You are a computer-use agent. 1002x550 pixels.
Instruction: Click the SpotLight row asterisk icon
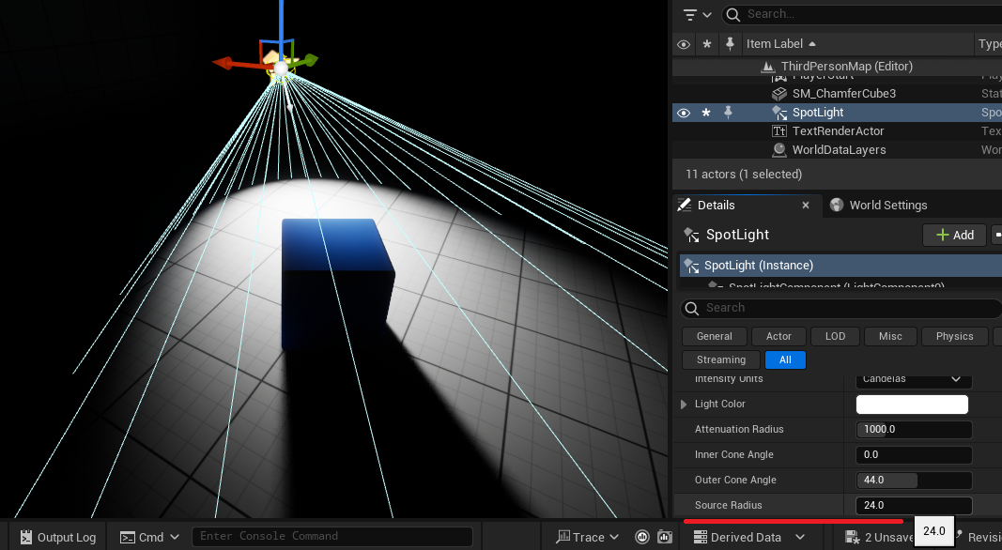(707, 113)
